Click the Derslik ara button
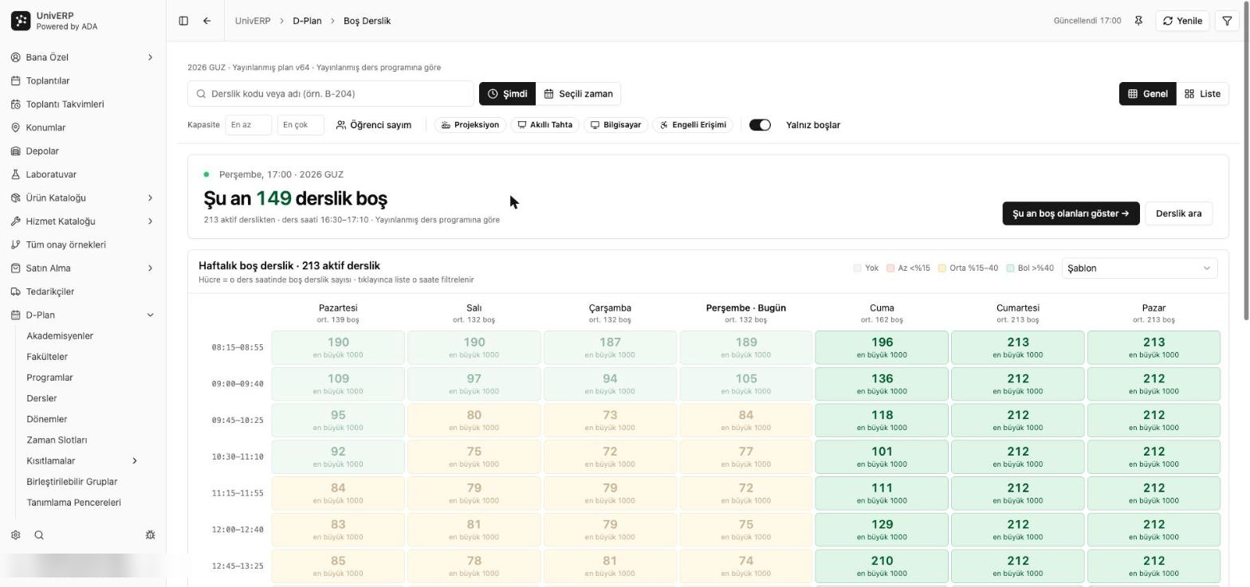The image size is (1250, 587). (1178, 213)
